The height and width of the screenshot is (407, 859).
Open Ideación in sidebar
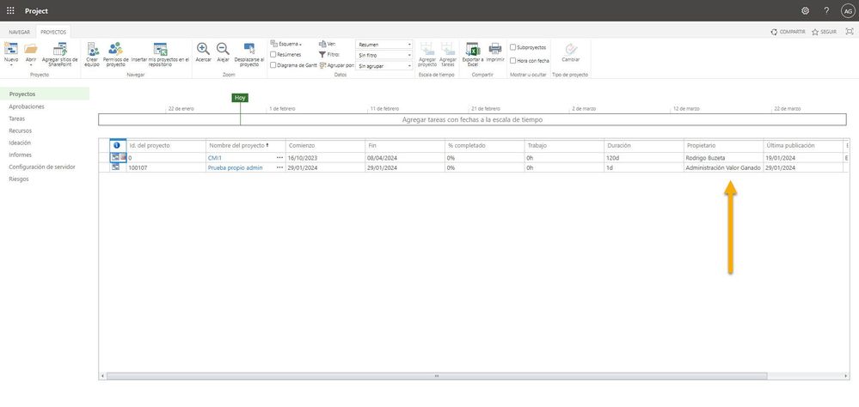tap(20, 143)
